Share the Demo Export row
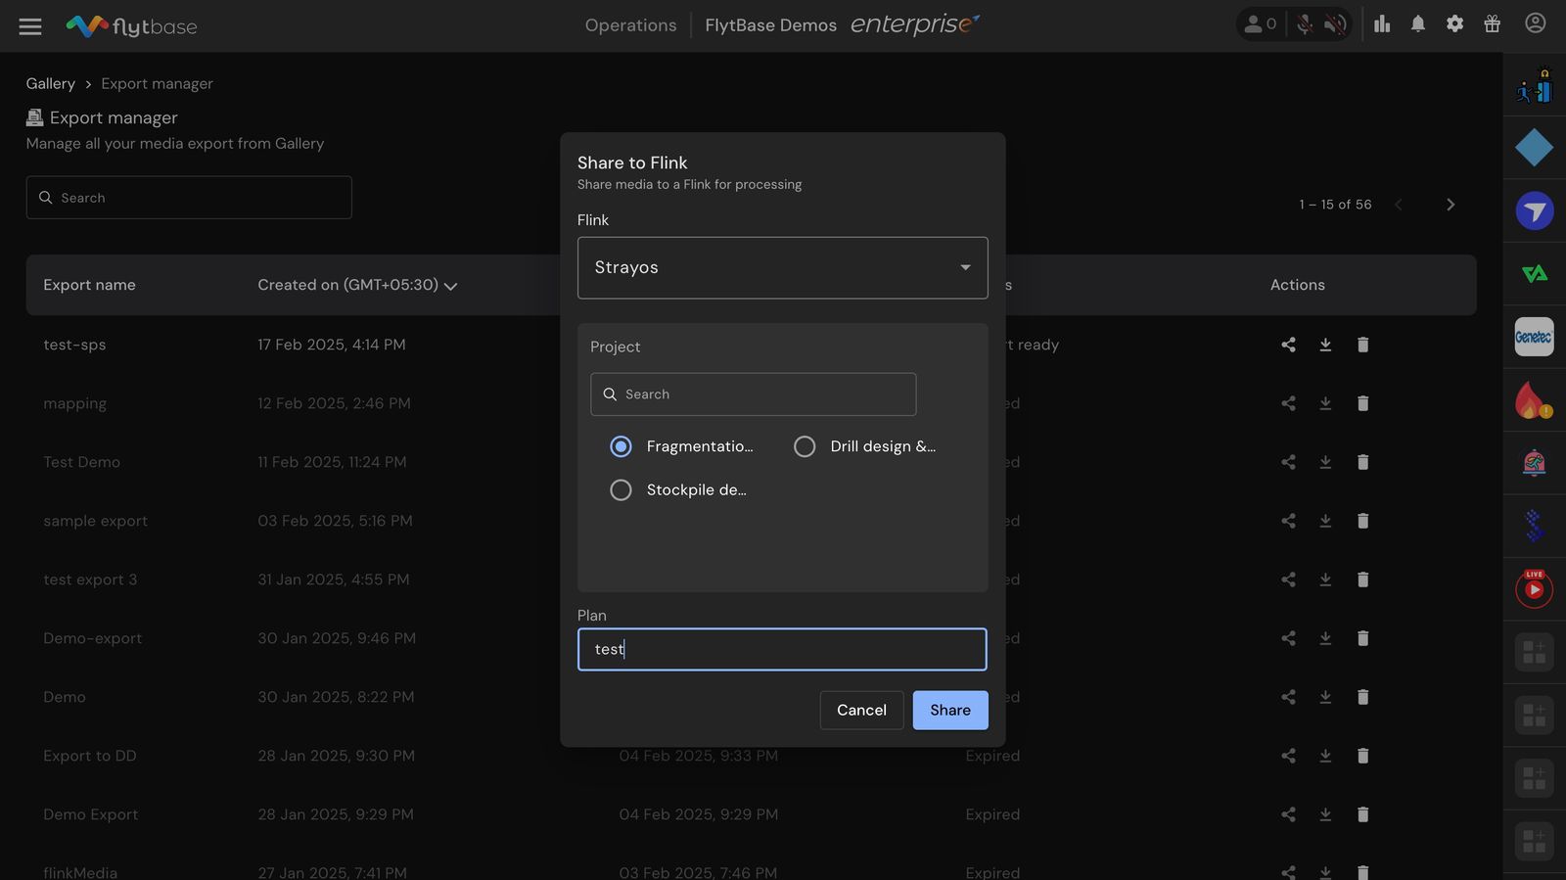Viewport: 1566px width, 880px height. pyautogui.click(x=1289, y=814)
